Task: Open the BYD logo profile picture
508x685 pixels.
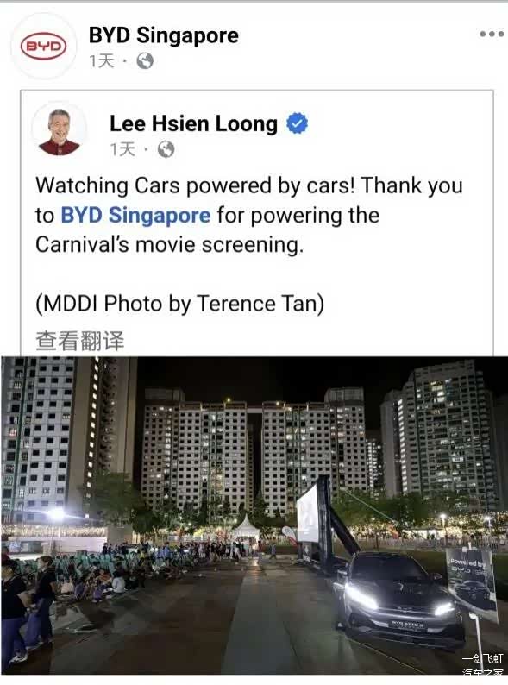Action: tap(44, 47)
